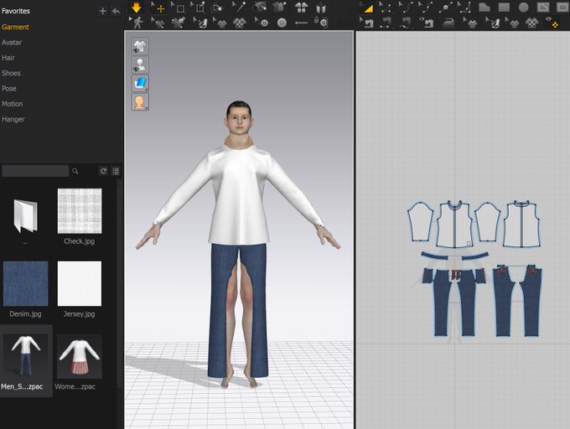Select the Iron tool in 2D toolbar
The width and height of the screenshot is (570, 429).
(x=448, y=23)
